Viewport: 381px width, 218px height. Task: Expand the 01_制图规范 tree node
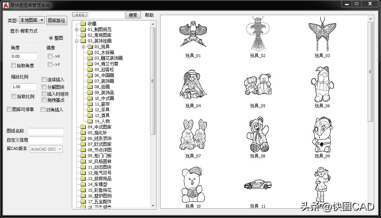coord(76,29)
